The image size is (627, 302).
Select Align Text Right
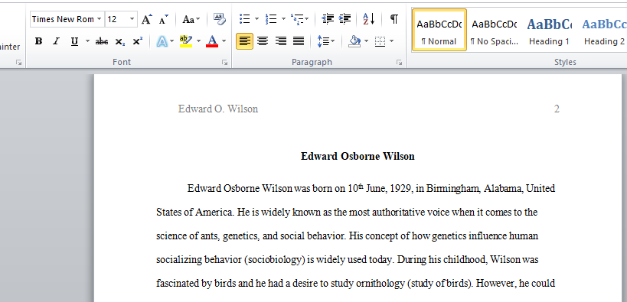(281, 41)
